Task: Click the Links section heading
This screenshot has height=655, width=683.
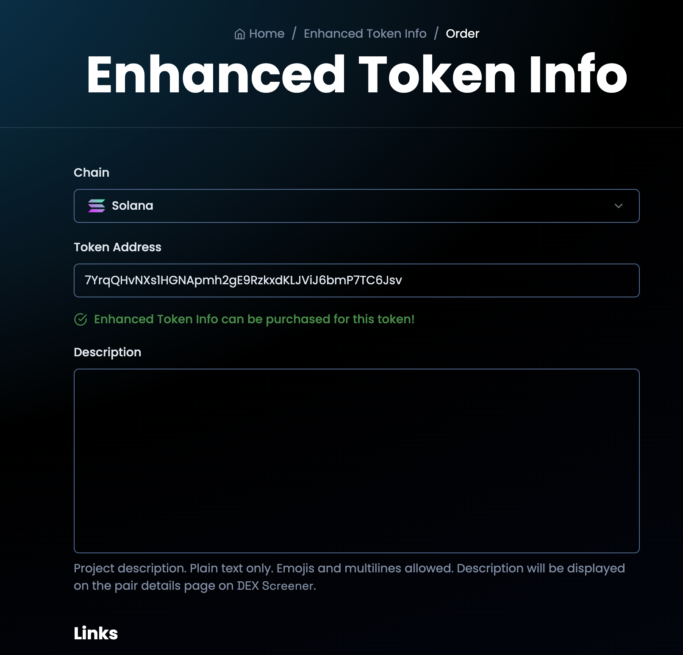Action: (x=96, y=633)
